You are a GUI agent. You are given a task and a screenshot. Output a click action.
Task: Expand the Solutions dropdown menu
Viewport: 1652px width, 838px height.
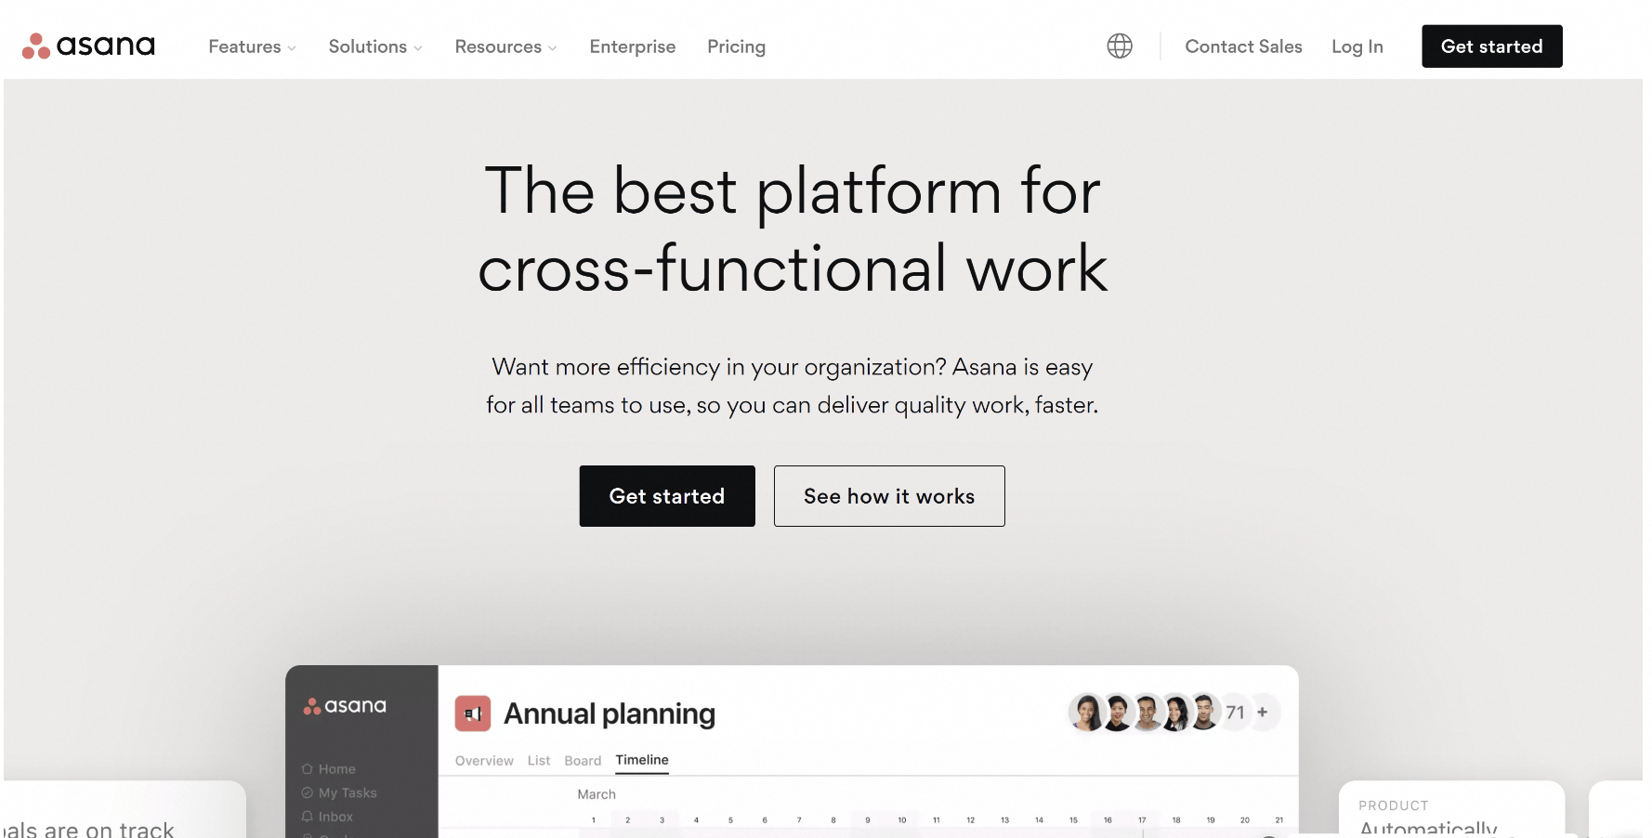tap(375, 46)
